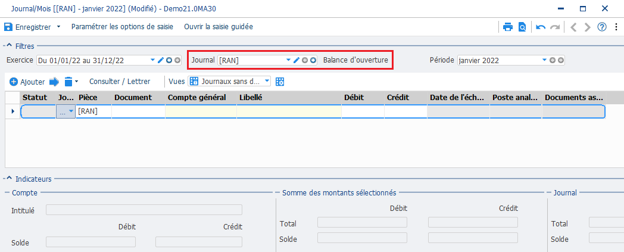624x252 pixels.
Task: Click the Libellé cell in first row
Action: (289, 111)
